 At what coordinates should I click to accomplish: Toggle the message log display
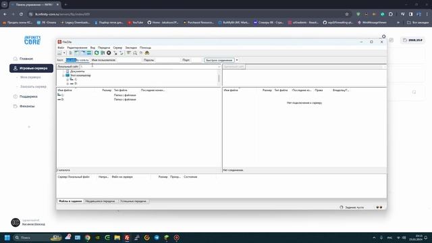(x=71, y=53)
